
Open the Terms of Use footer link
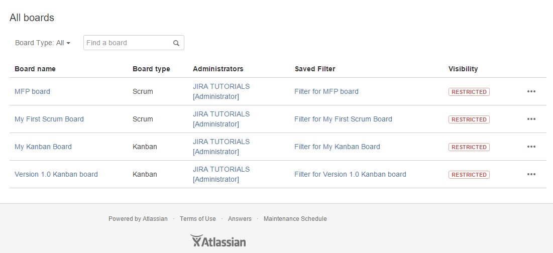pyautogui.click(x=198, y=219)
